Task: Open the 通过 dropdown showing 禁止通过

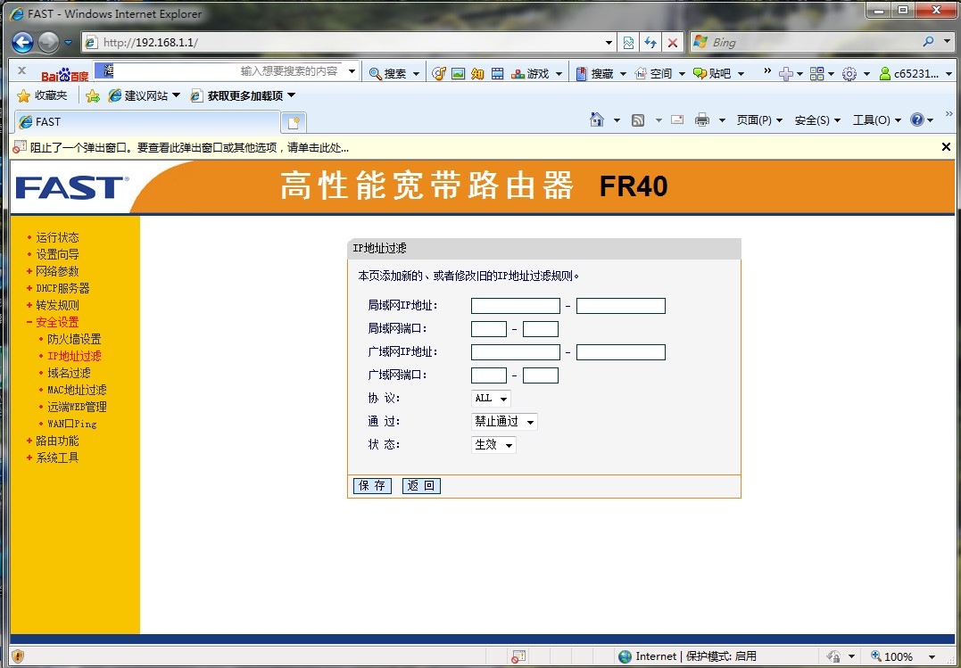Action: coord(504,422)
